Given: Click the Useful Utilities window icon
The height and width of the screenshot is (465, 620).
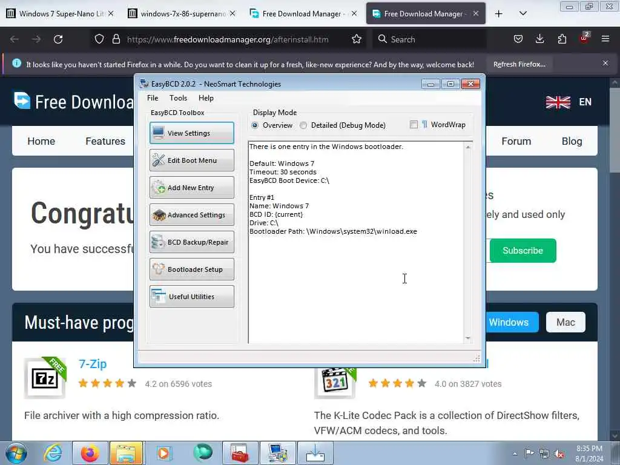Looking at the screenshot, I should [159, 297].
